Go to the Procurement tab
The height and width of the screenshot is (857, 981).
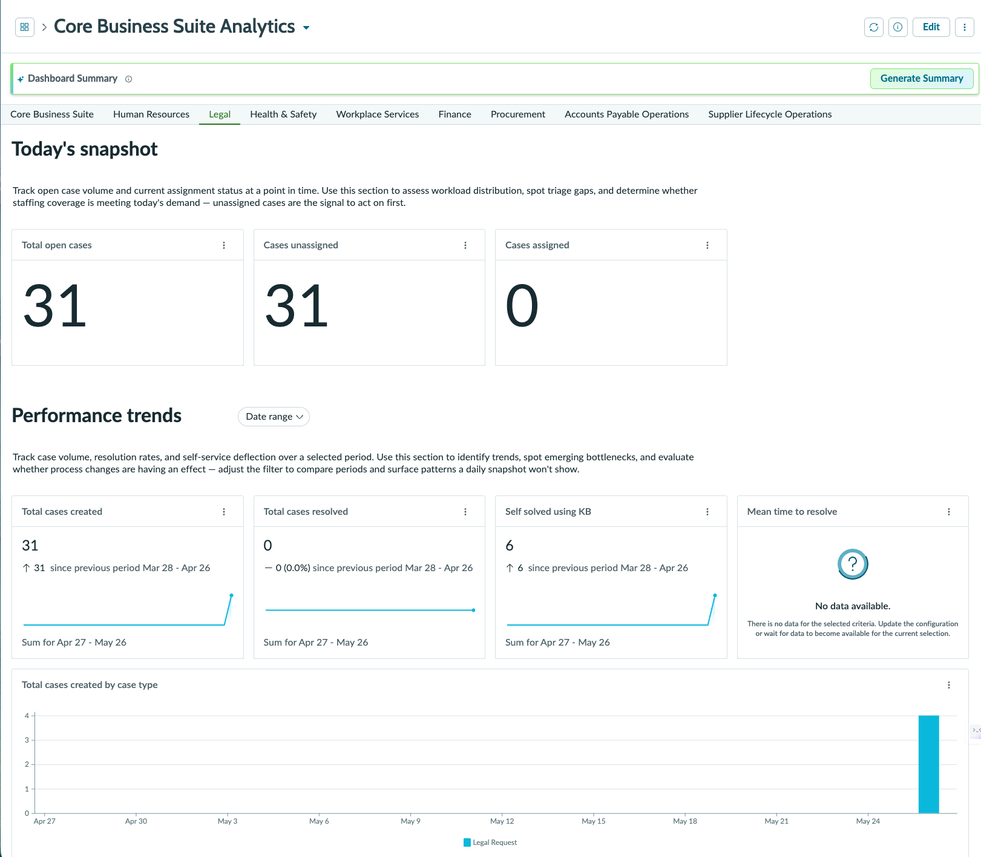(518, 114)
